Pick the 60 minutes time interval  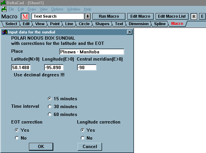point(50,114)
